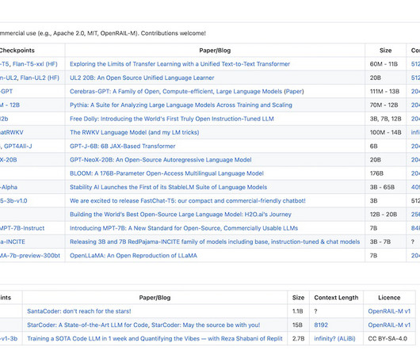420x350 pixels.
Task: Open the Free Dolly instruction-tuned LLM link
Action: [x=172, y=119]
